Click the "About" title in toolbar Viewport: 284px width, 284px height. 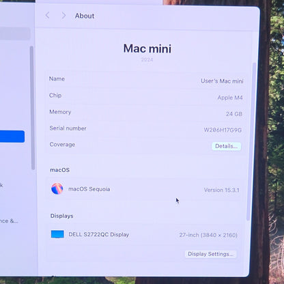pyautogui.click(x=85, y=16)
